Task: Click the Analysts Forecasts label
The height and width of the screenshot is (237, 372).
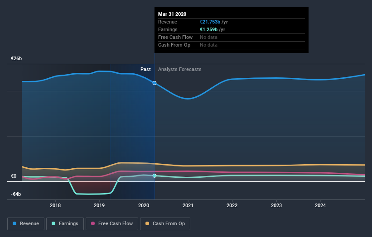Action: [x=180, y=69]
